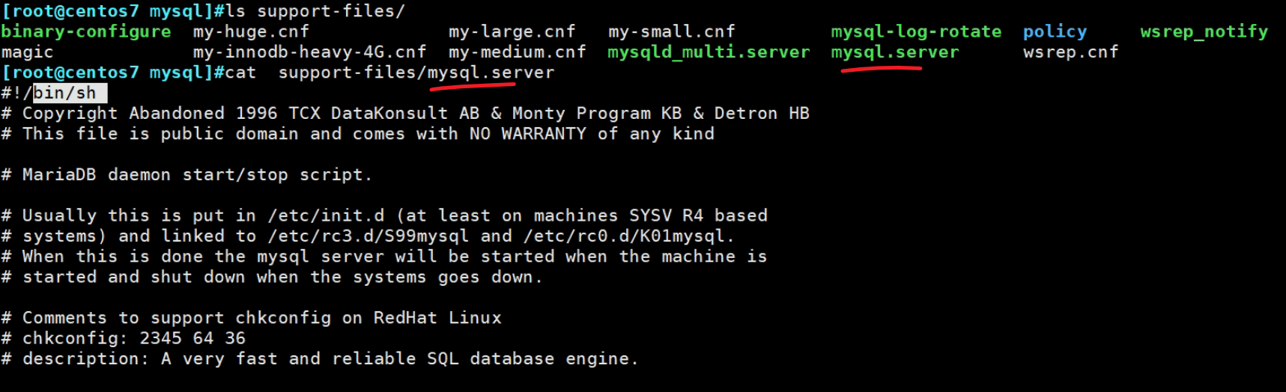Click the my-large.cnf file name

pyautogui.click(x=512, y=31)
